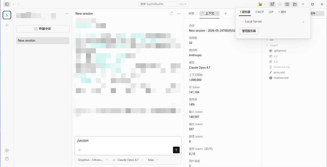
Task: Click the Anthropic provider value
Action: (195, 55)
